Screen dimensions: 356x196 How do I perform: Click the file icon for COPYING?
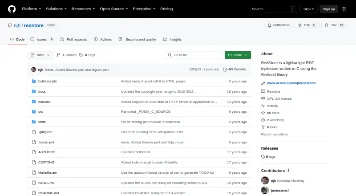(x=34, y=162)
